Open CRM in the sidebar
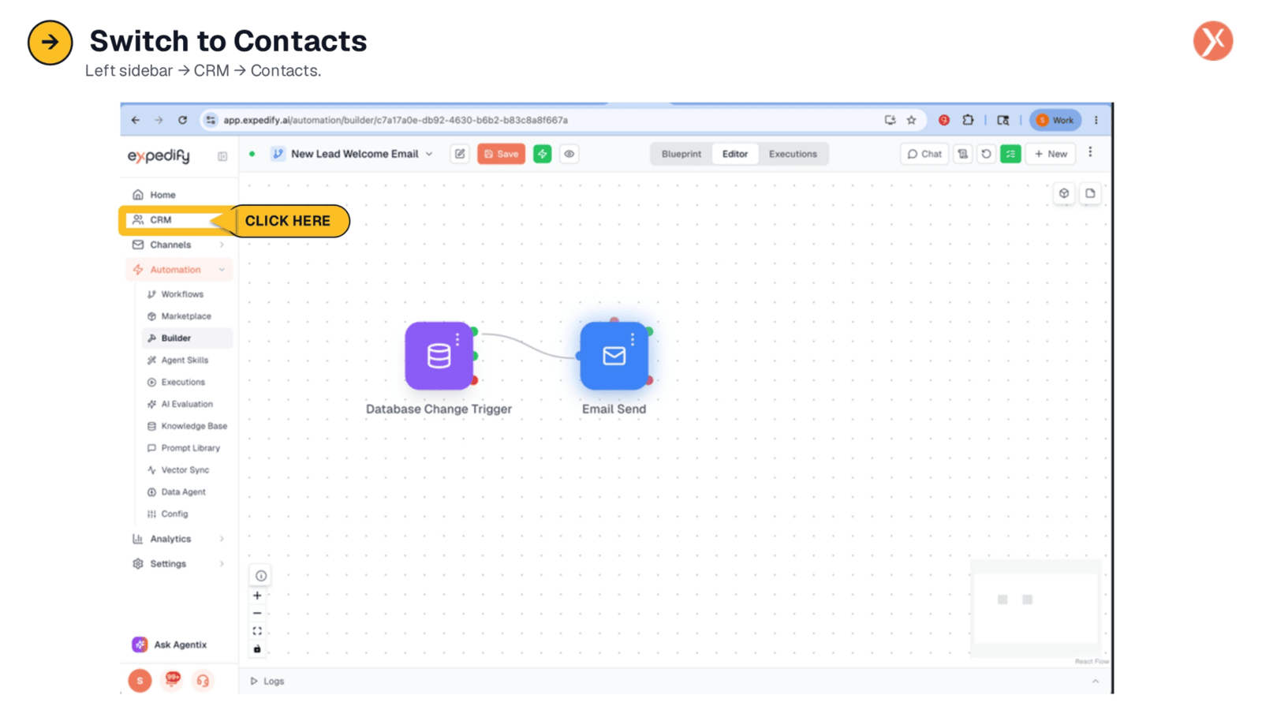The width and height of the screenshot is (1262, 710). click(178, 220)
